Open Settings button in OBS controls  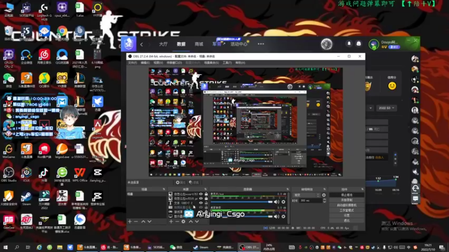click(x=347, y=216)
